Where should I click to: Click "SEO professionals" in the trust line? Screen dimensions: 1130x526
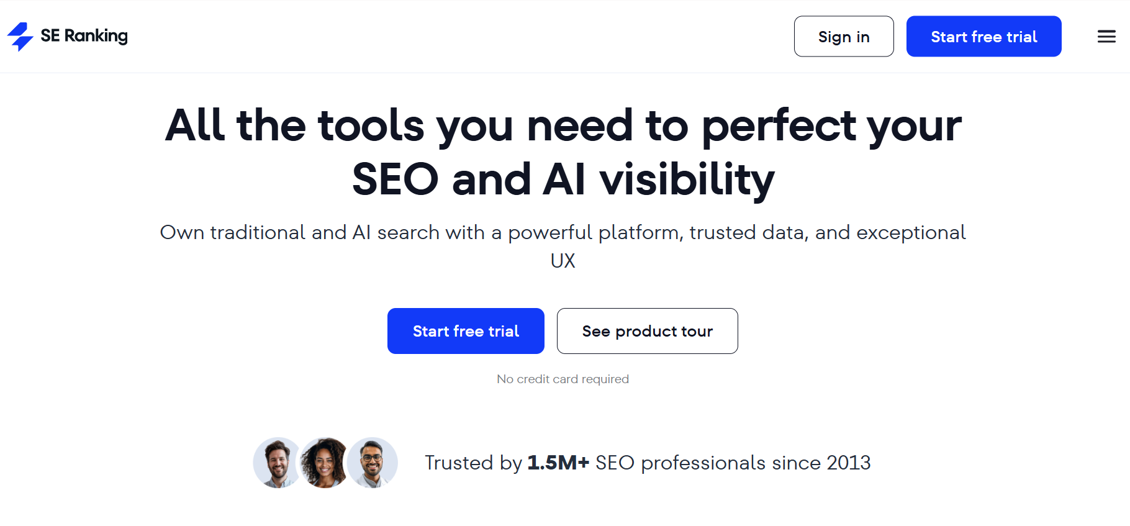point(680,463)
